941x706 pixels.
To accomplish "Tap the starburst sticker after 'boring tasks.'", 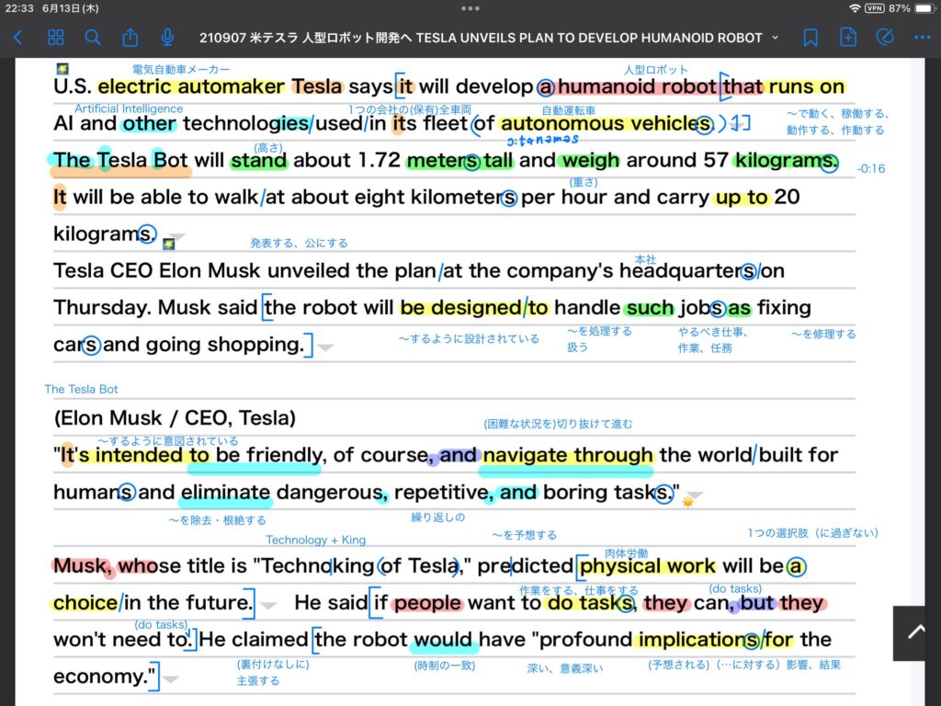I will [x=687, y=501].
